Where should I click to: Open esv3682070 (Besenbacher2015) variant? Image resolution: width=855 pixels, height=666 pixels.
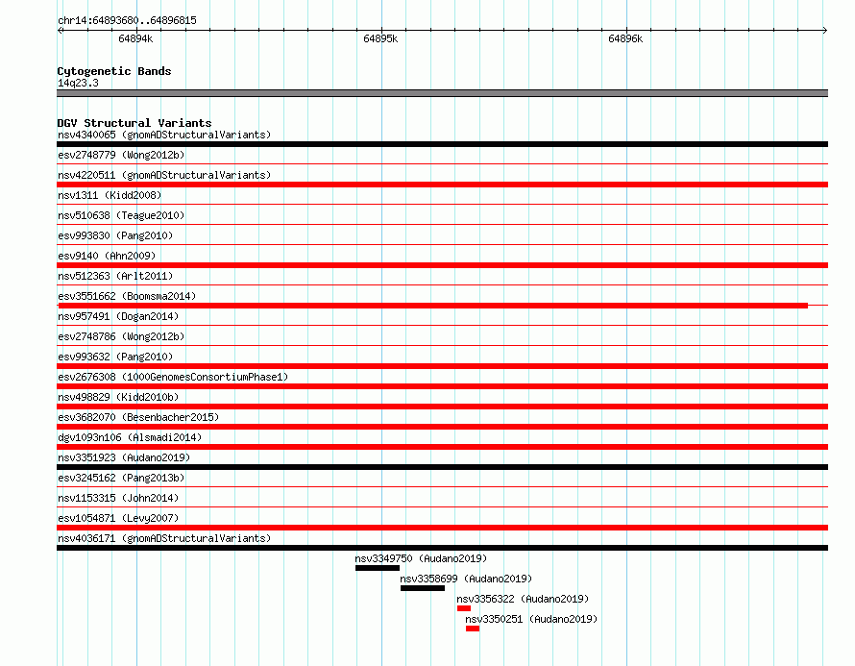(x=138, y=417)
